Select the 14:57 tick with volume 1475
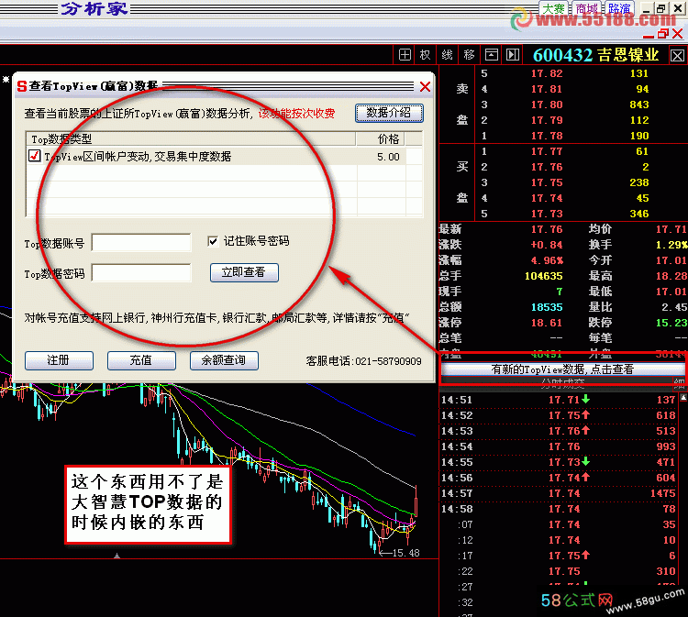Screen dimensions: 688x617 (558, 493)
